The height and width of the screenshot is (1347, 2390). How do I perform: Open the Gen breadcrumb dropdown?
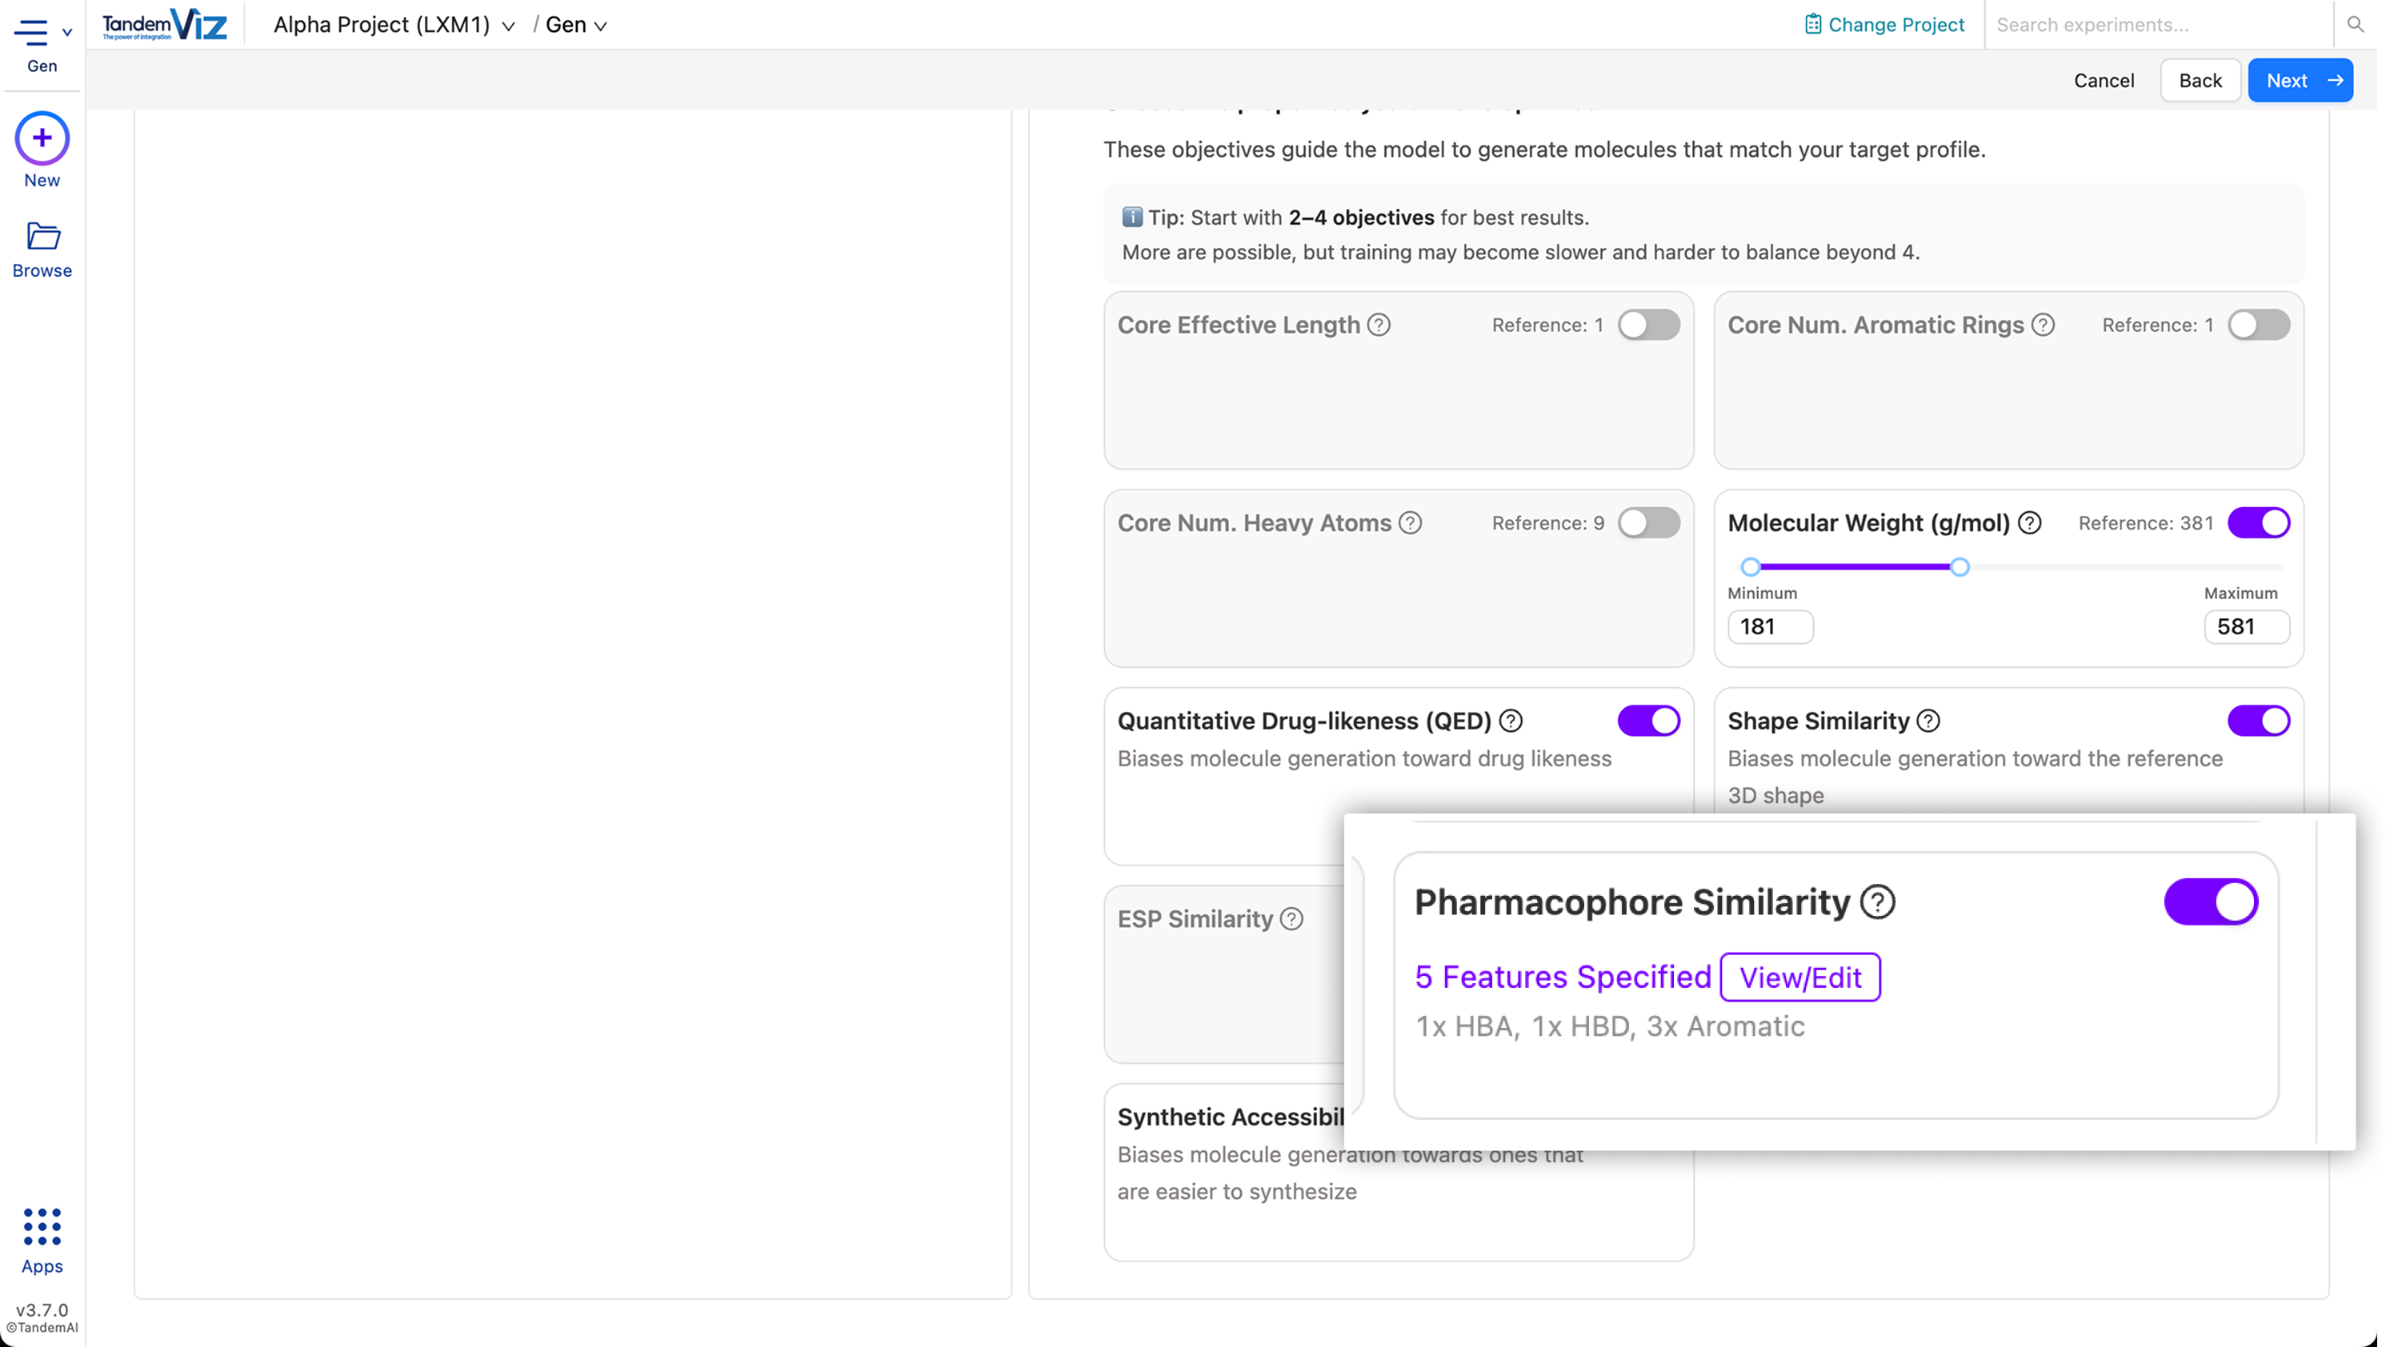576,25
